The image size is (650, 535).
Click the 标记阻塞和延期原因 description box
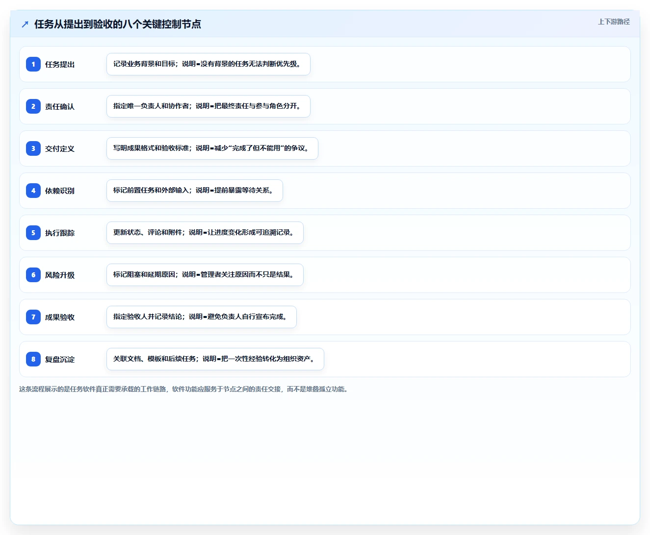click(x=205, y=275)
